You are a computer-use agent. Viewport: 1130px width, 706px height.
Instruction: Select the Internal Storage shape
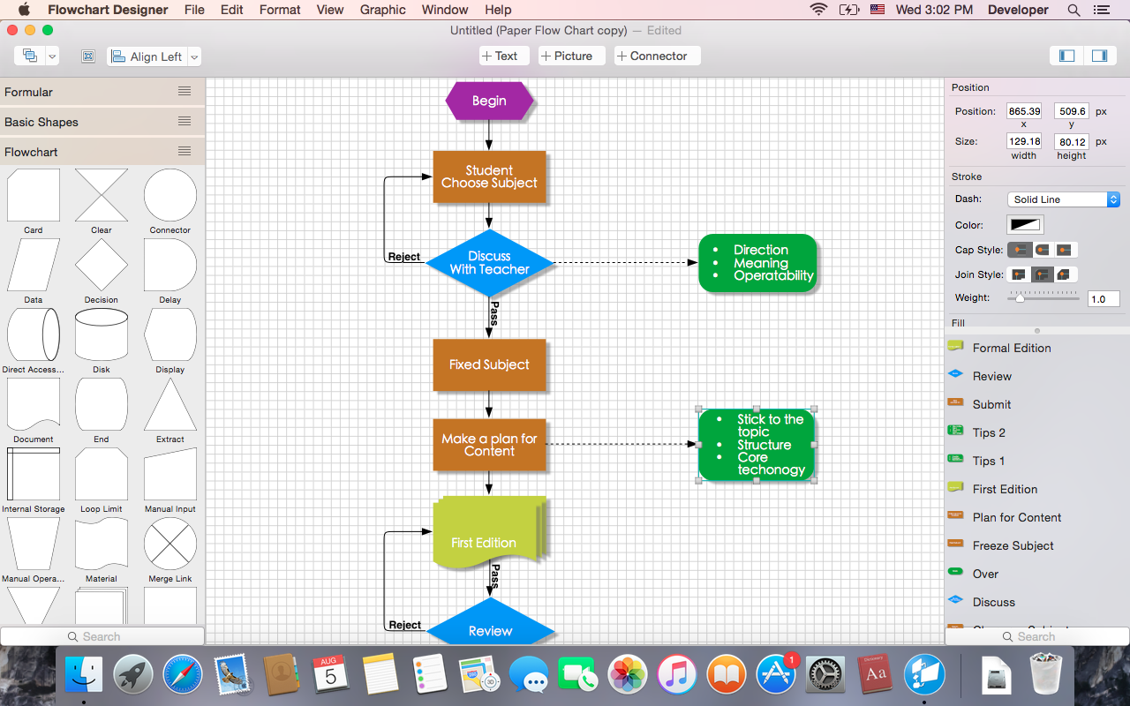pyautogui.click(x=34, y=474)
